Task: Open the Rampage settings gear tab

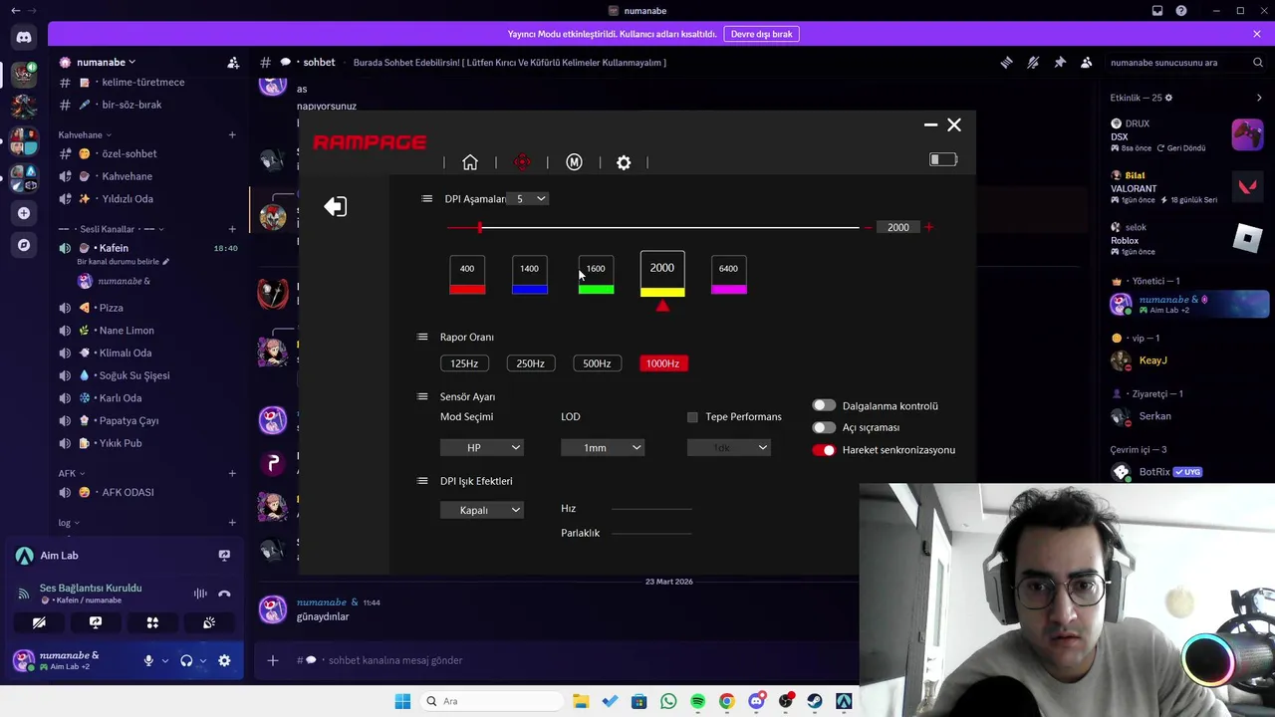Action: point(624,162)
